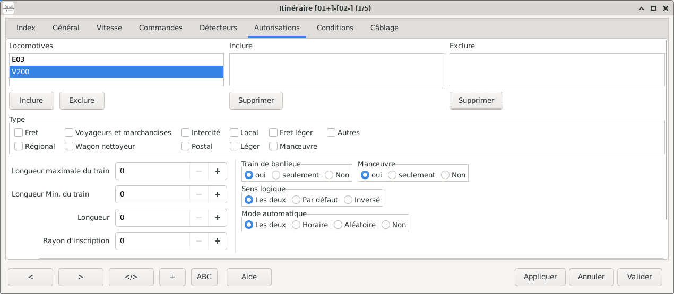Go to next route with > button

81,277
